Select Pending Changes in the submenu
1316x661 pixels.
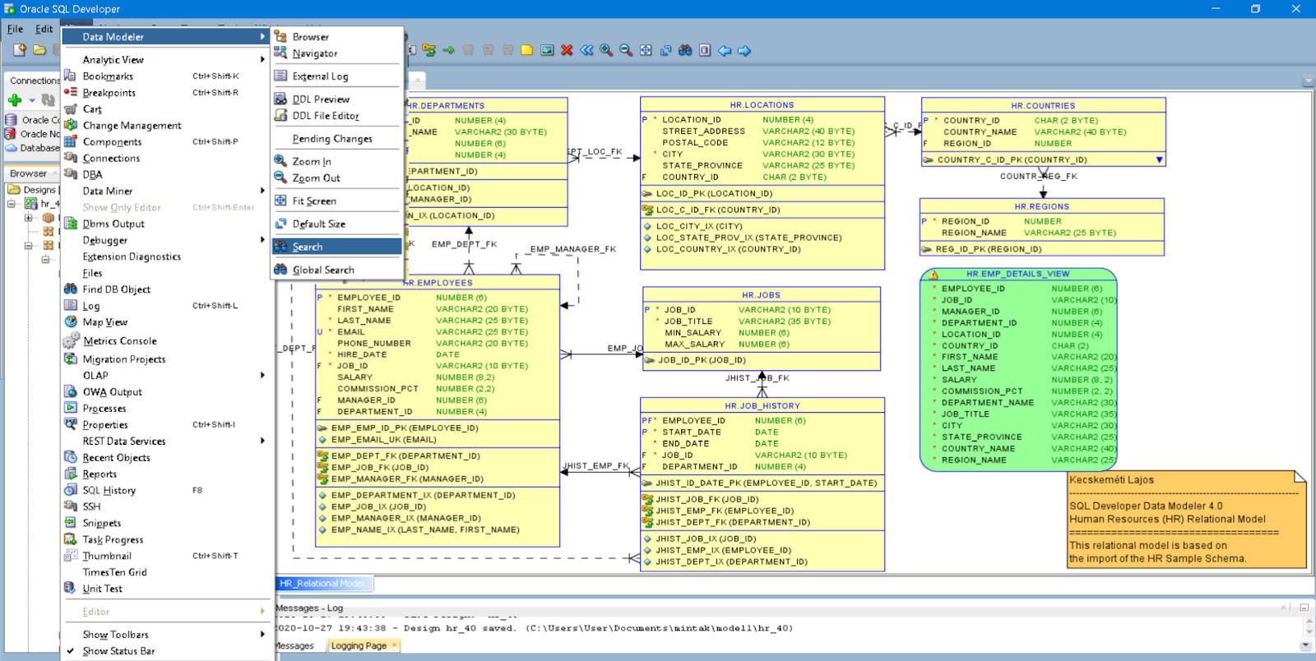tap(337, 139)
